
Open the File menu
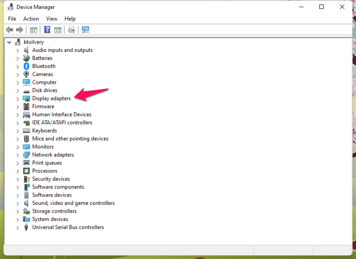click(x=12, y=19)
